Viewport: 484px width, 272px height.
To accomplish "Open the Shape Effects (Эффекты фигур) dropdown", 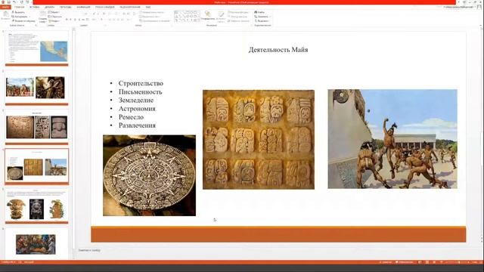I will (239, 21).
